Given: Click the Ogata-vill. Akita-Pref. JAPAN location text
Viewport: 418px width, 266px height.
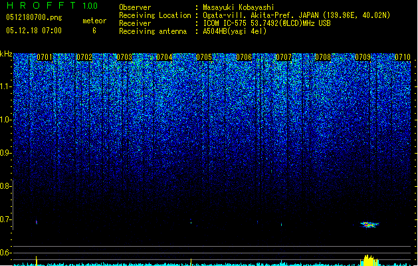Looking at the screenshot, I should [x=296, y=15].
